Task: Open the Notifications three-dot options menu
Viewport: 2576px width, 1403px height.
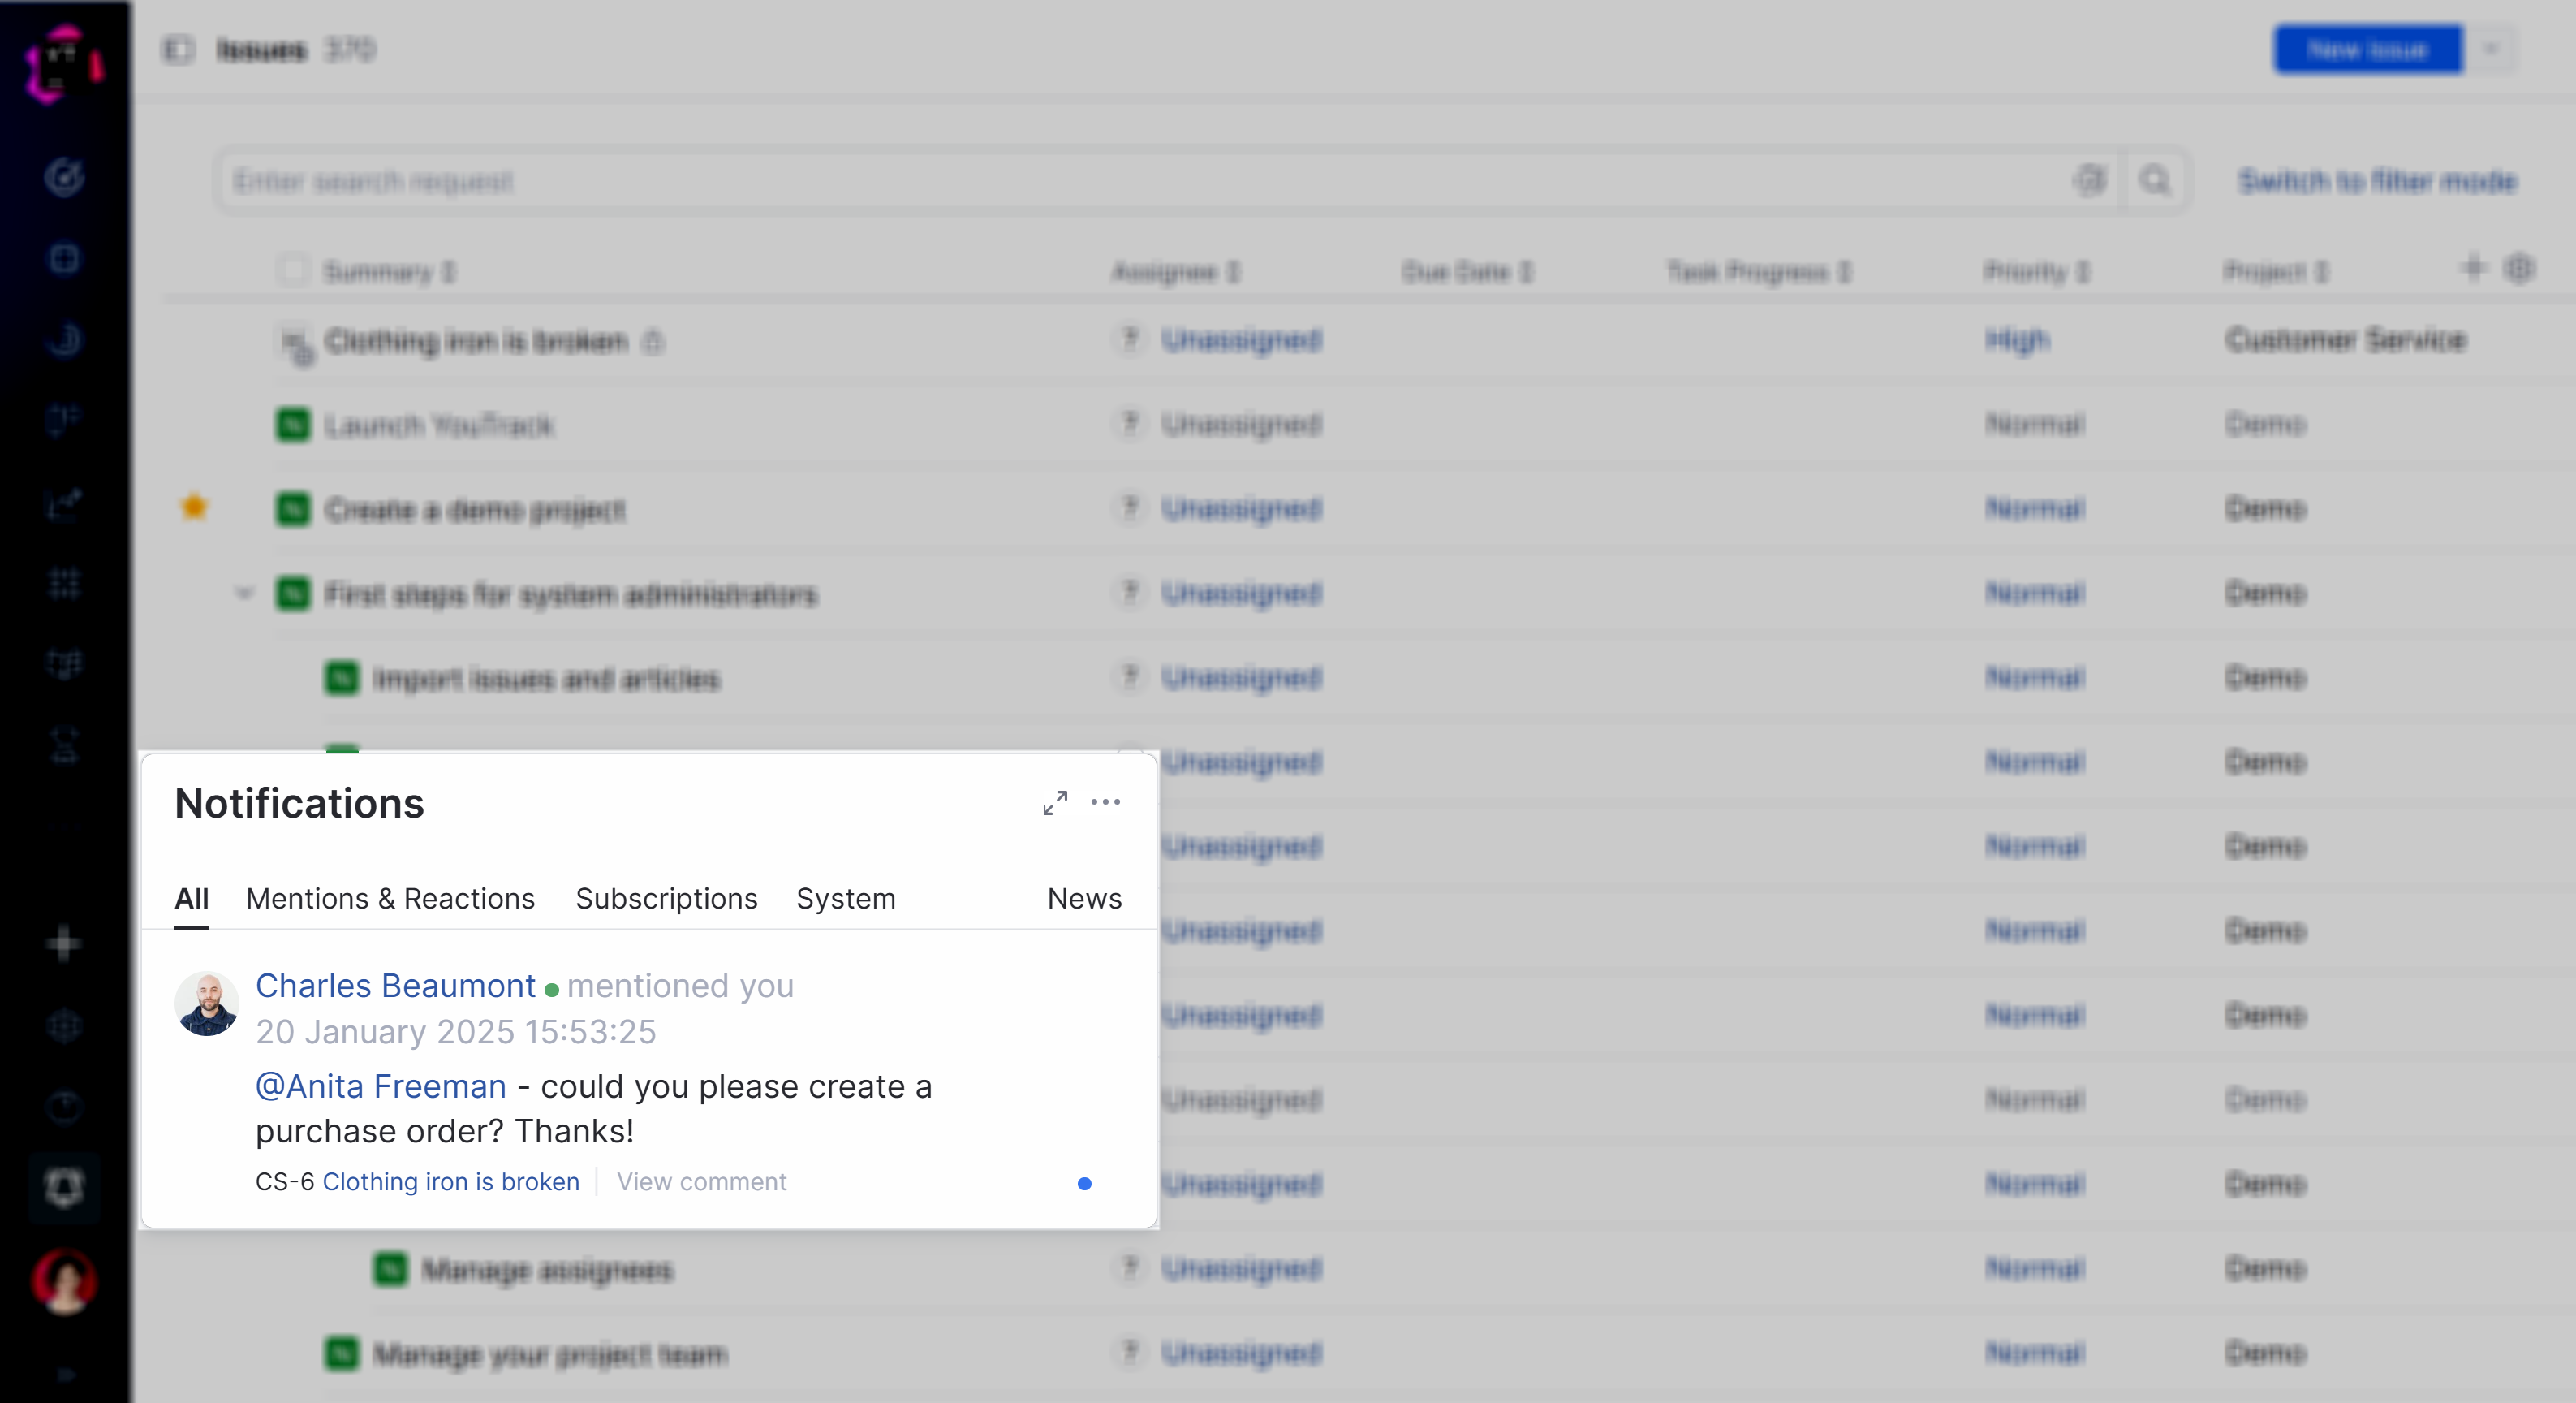Action: point(1105,802)
